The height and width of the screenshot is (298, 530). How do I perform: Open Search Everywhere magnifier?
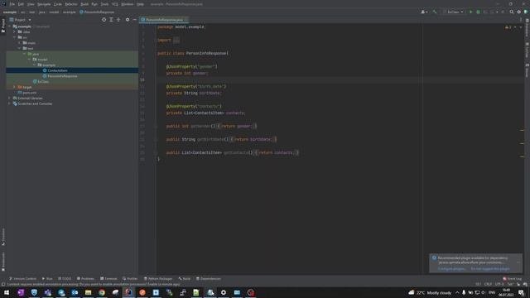point(512,12)
